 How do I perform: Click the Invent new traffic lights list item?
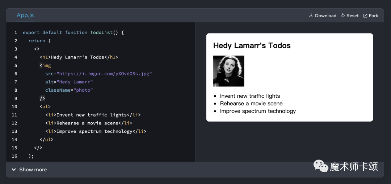250,96
